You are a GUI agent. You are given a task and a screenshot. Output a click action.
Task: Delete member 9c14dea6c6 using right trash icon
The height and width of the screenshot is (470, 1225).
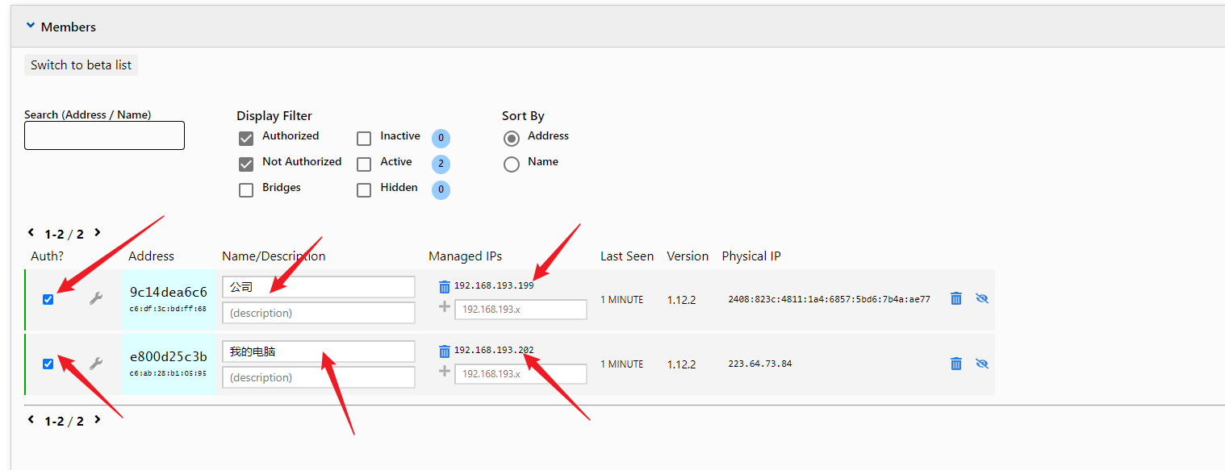point(956,298)
